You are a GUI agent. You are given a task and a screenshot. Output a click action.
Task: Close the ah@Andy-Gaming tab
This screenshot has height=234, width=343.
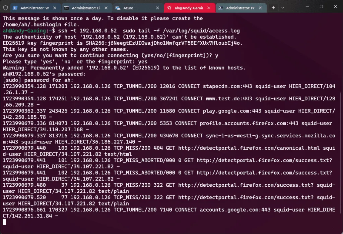point(209,8)
